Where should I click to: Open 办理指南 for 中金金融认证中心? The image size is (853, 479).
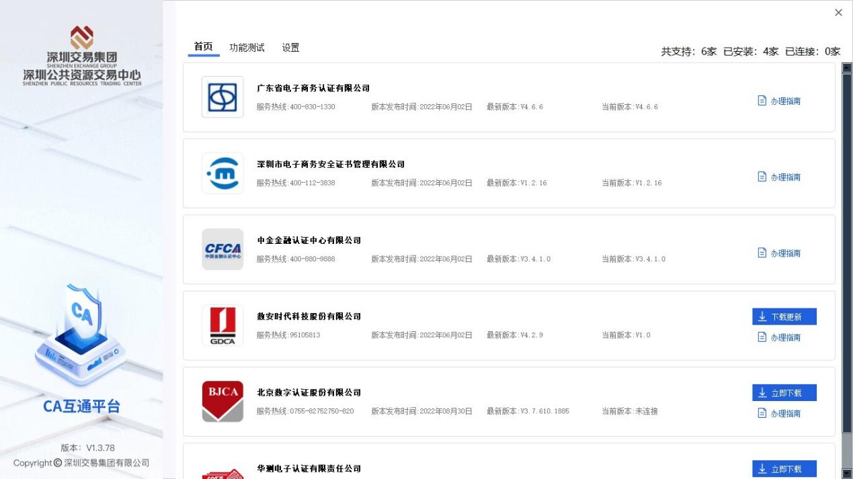[x=779, y=253]
